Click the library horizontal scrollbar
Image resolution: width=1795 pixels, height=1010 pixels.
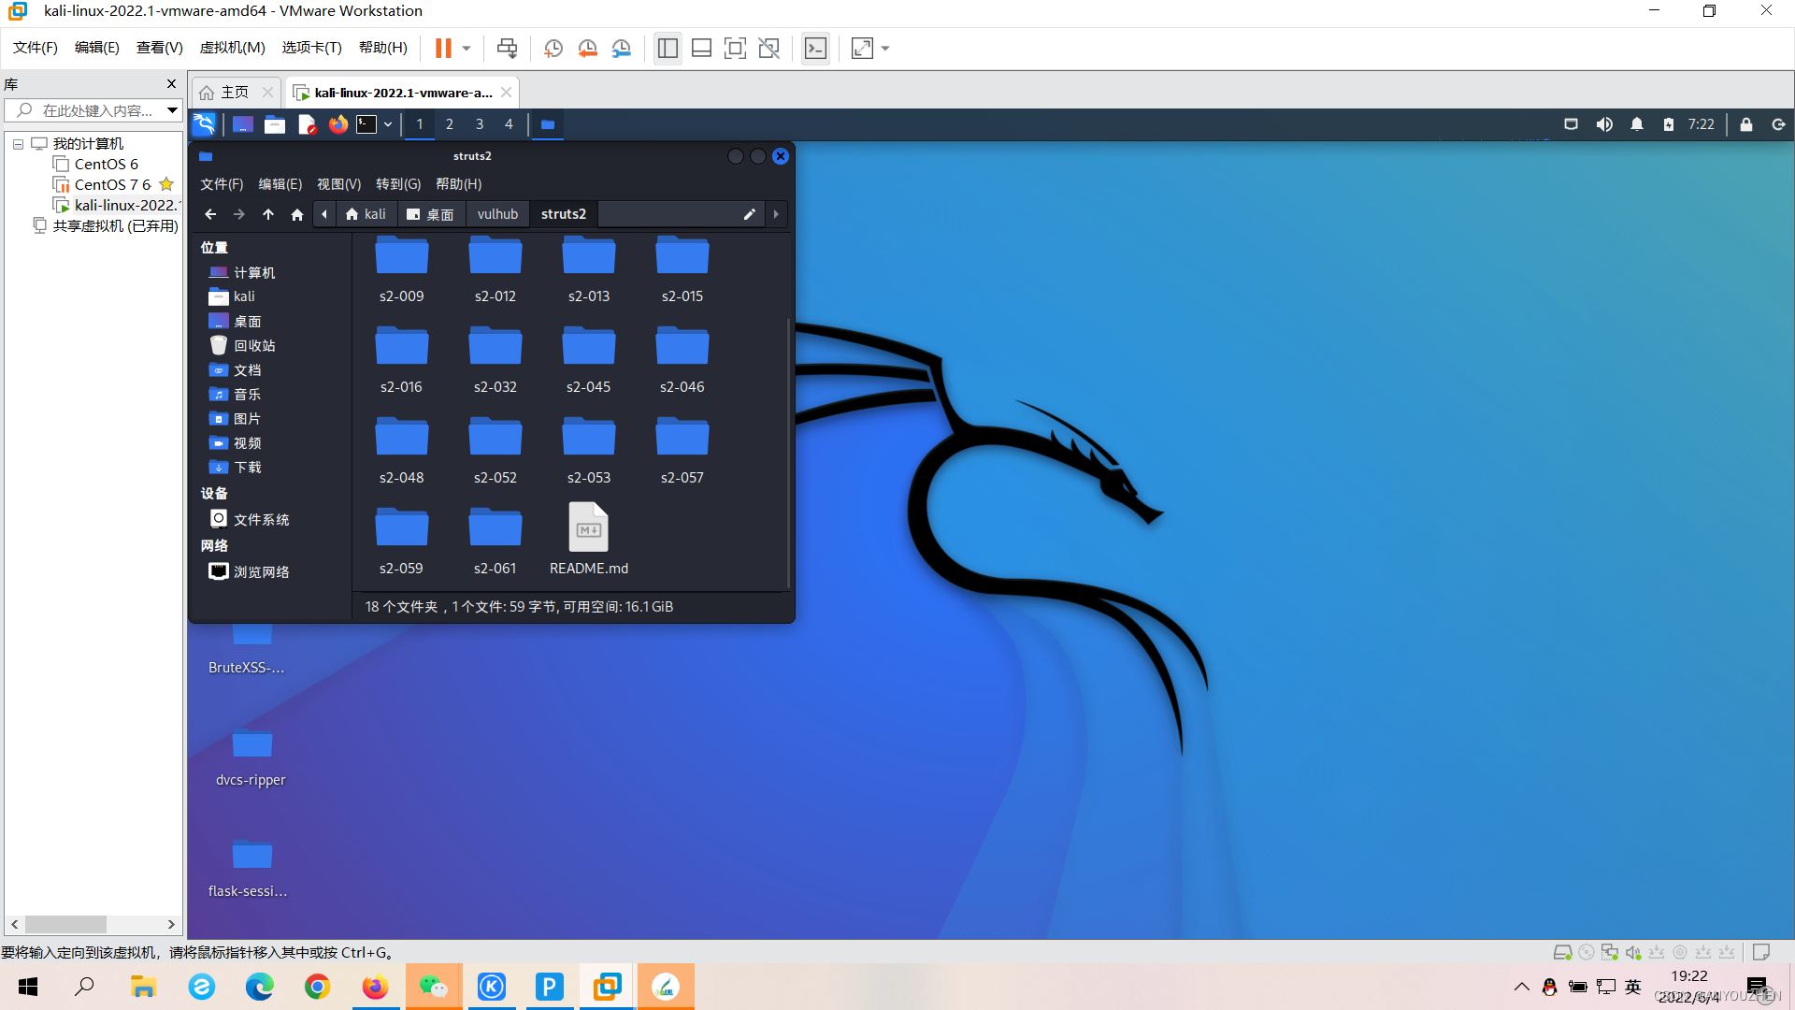[x=65, y=924]
